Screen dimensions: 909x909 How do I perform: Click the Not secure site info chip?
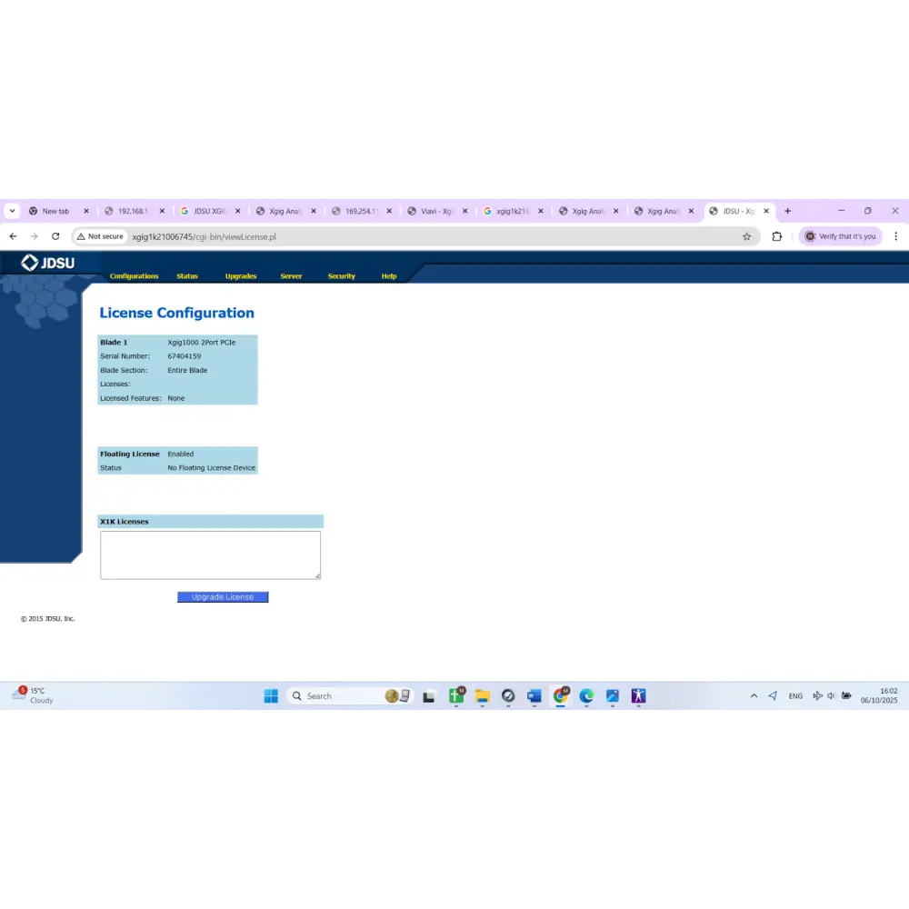101,236
